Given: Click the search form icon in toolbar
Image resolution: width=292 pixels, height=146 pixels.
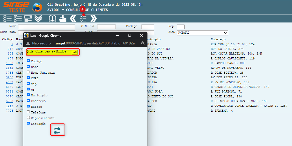Looking at the screenshot, I should pos(28,18).
